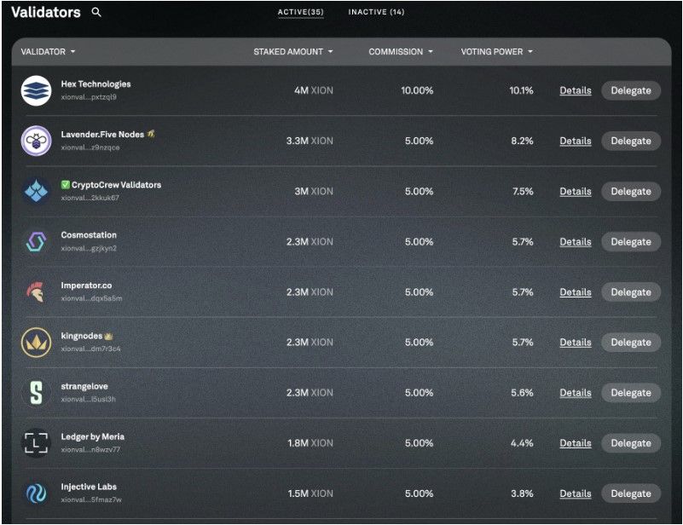Click the search magnifier icon beside Validators

pyautogui.click(x=96, y=13)
